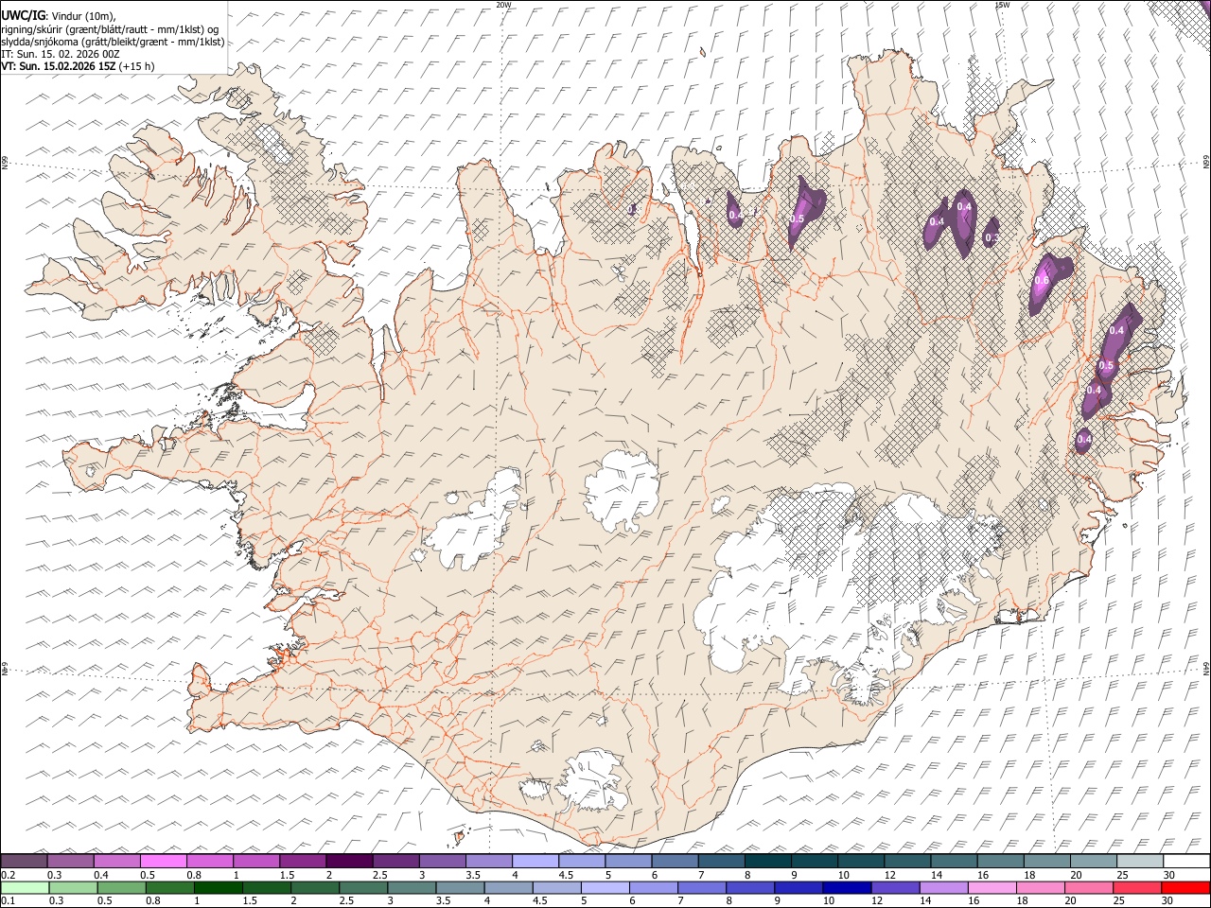Pick the bright pink swatch between 0.5 and 0.8

(163, 861)
